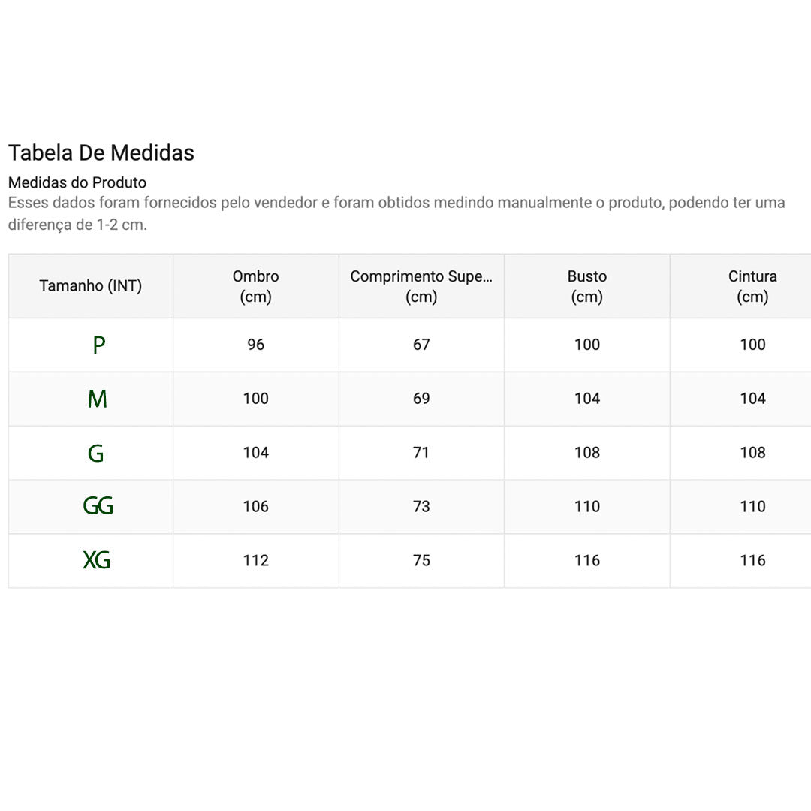Click the seller measurement disclaimer text
The image size is (811, 811).
coord(396,213)
